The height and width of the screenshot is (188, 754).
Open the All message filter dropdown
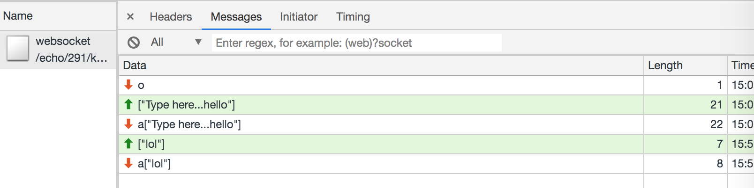tap(176, 43)
